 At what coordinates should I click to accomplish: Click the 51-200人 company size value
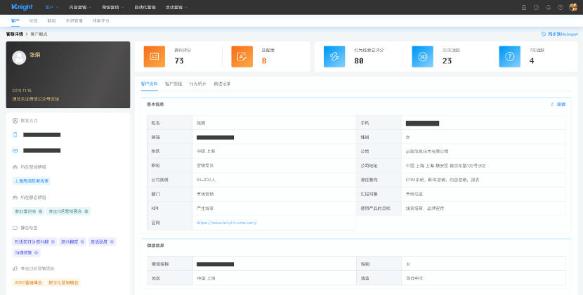(206, 180)
